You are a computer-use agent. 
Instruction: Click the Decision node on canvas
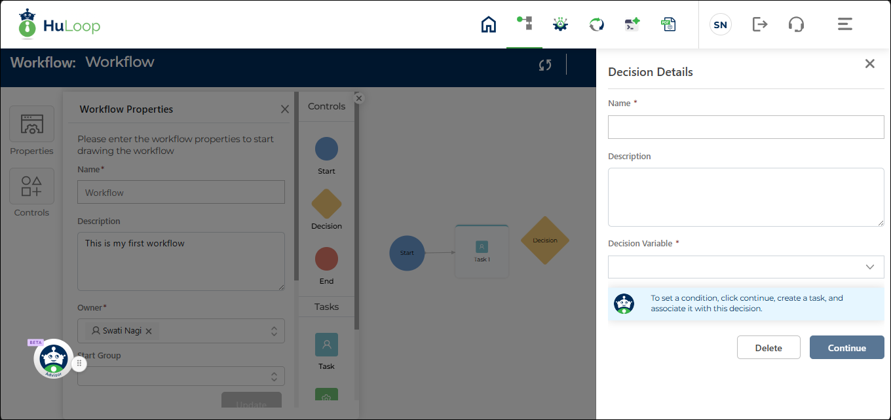coord(545,240)
